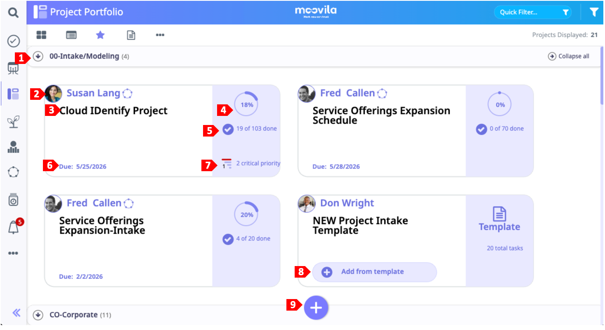Open the Cloud IDentify Project title
The width and height of the screenshot is (605, 330).
click(113, 111)
